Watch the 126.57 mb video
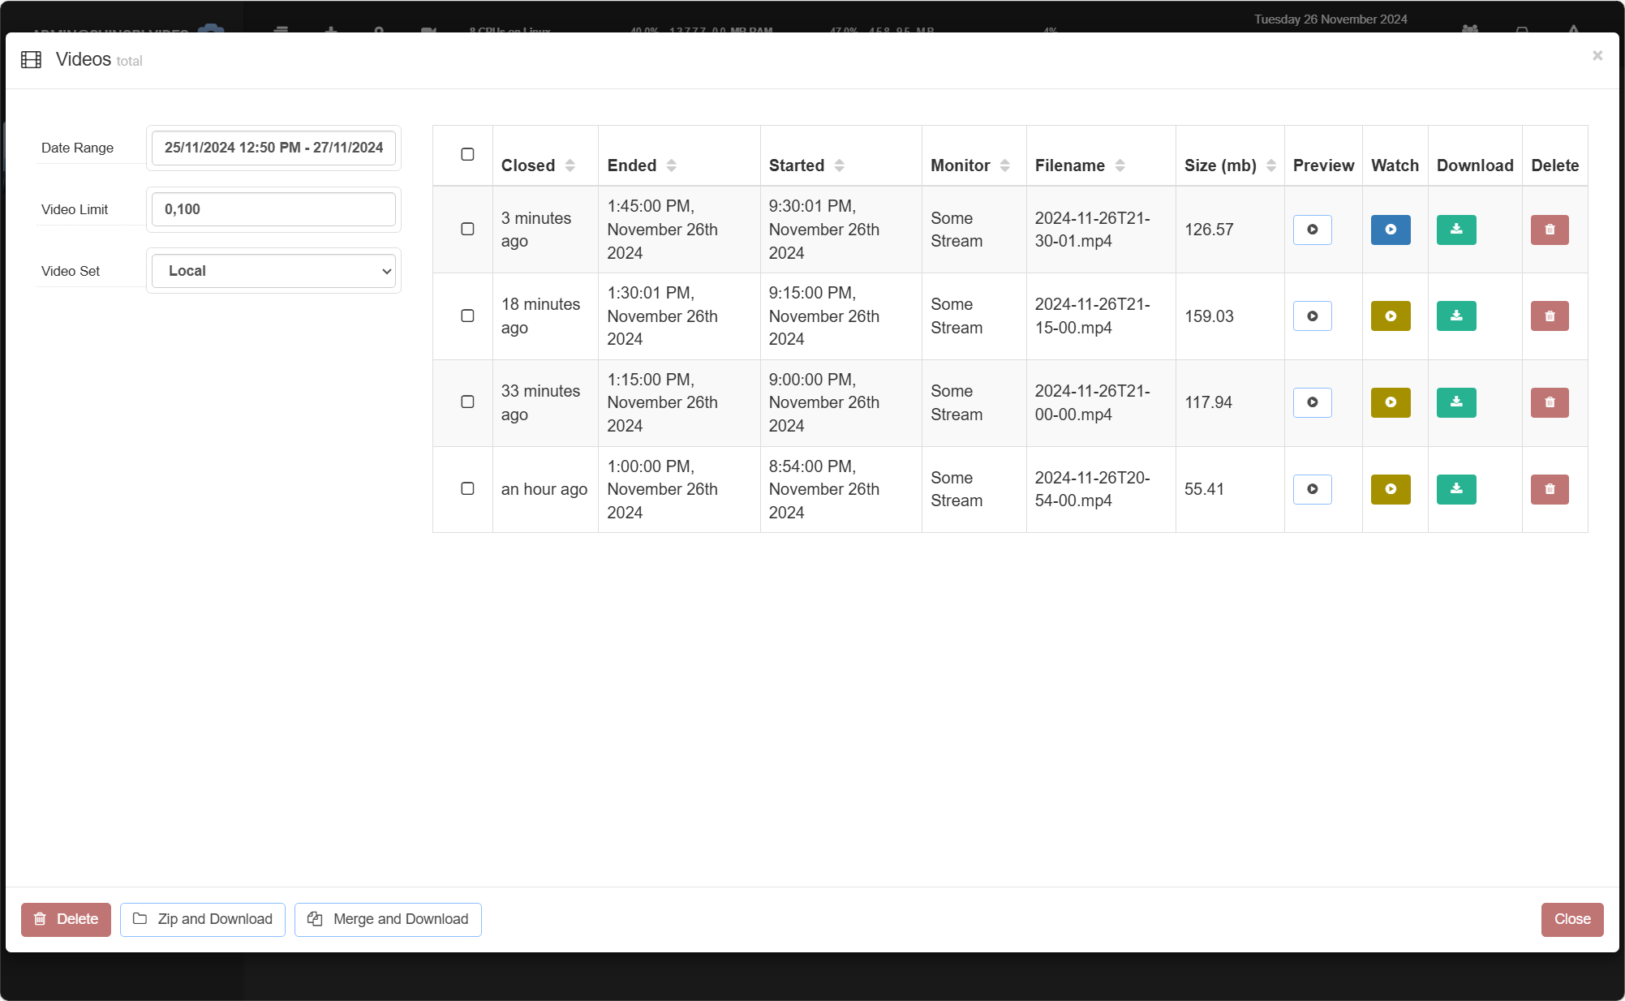1625x1001 pixels. (x=1391, y=230)
